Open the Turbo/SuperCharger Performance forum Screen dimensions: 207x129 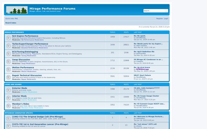click(x=30, y=44)
